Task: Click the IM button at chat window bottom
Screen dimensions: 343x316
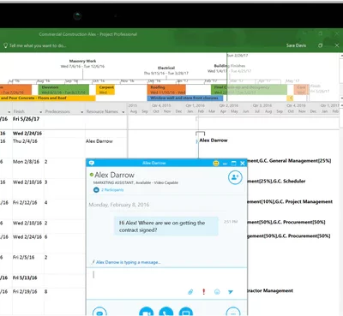Action: (x=99, y=312)
